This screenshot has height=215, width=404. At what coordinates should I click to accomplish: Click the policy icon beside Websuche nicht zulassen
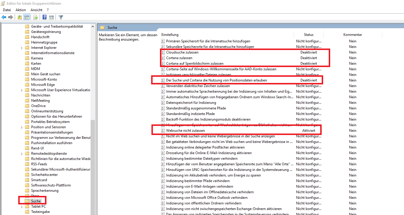[x=163, y=131]
